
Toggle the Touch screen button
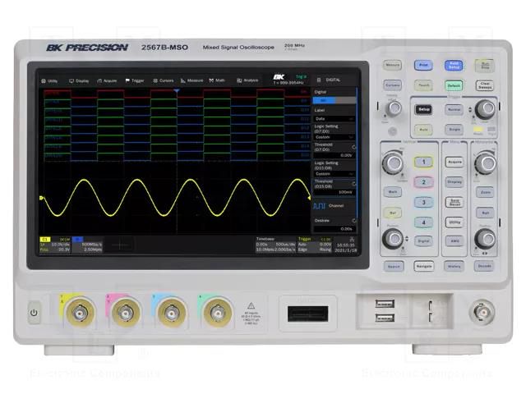423,85
